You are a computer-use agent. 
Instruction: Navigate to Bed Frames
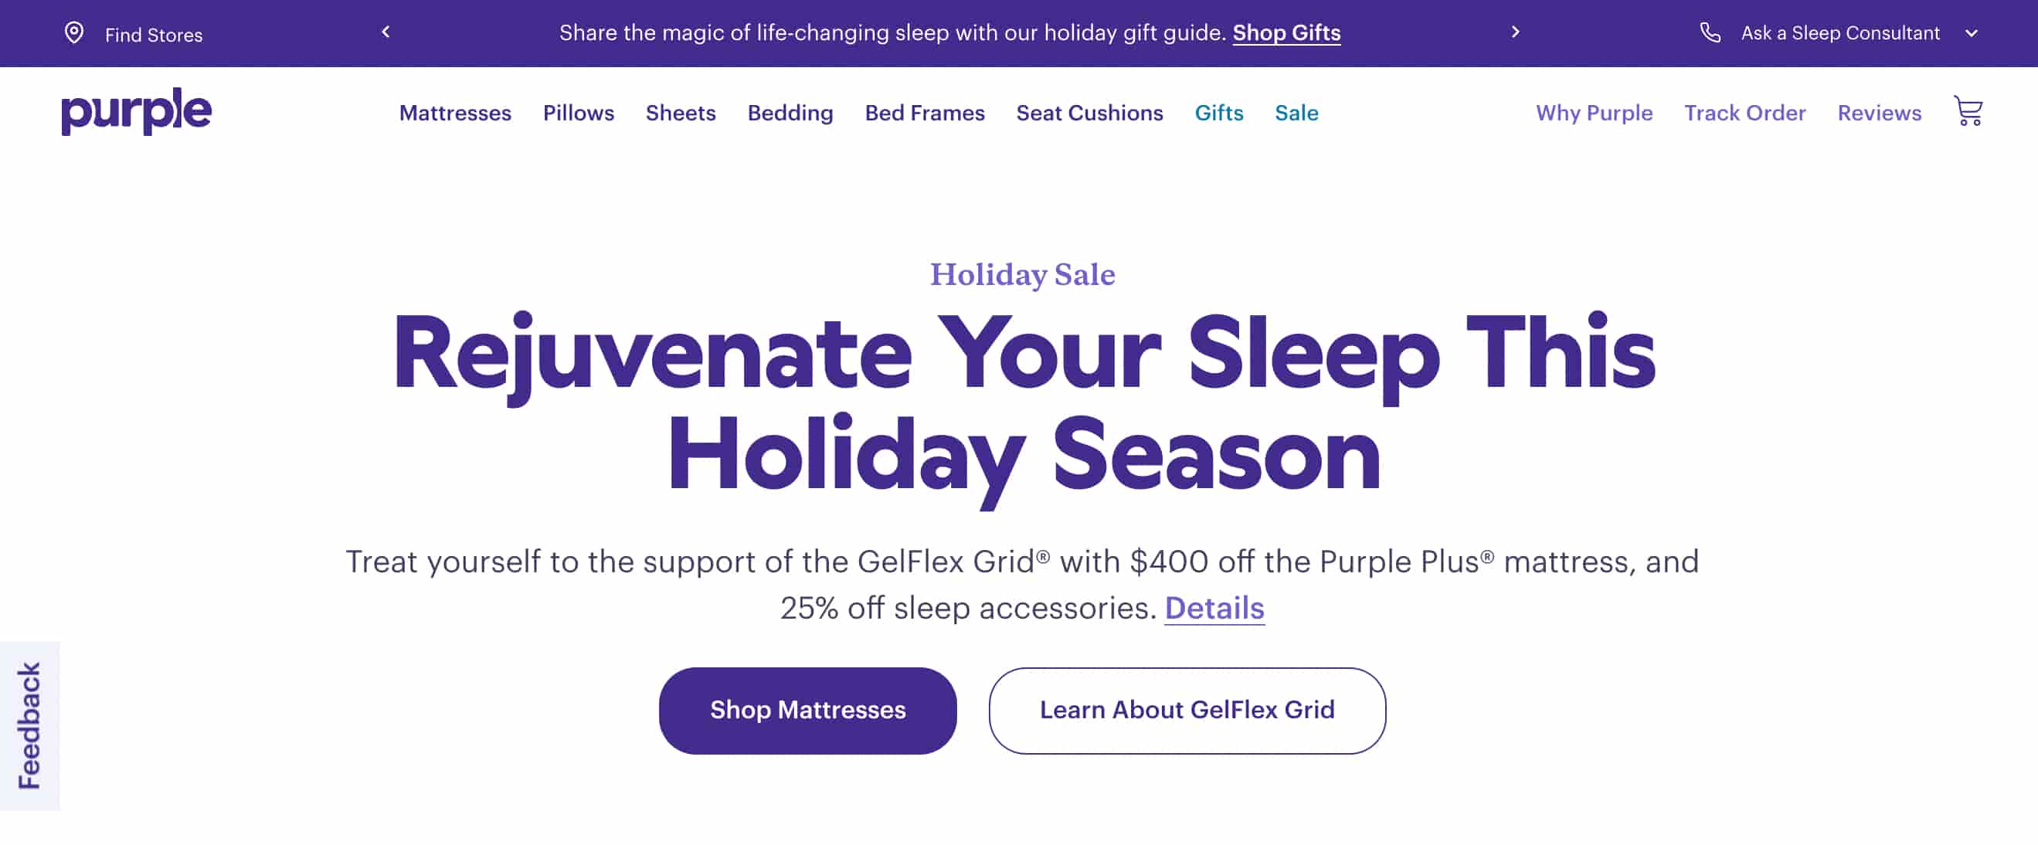click(x=924, y=113)
